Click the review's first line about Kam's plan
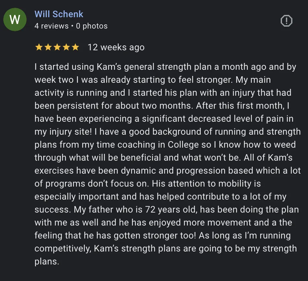 (x=165, y=67)
